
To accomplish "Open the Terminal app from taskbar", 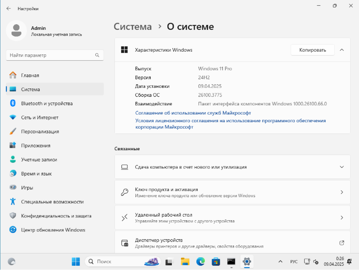I will point(231,262).
